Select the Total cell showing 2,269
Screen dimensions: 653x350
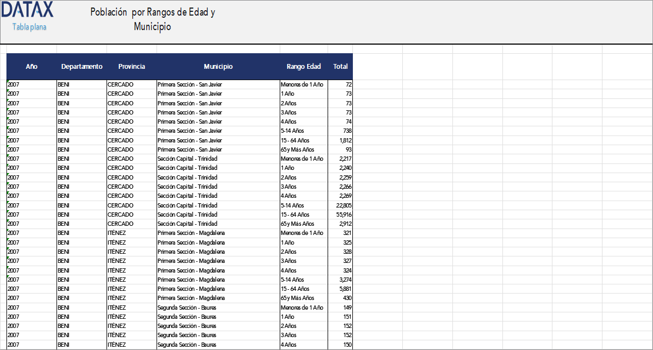pos(340,196)
